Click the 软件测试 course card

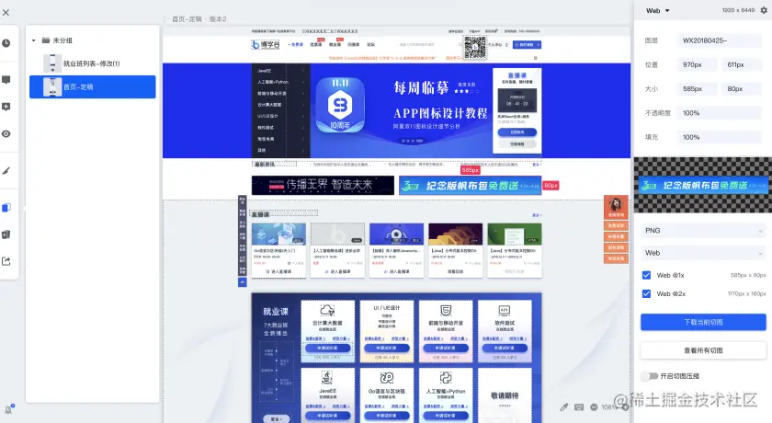coord(505,331)
